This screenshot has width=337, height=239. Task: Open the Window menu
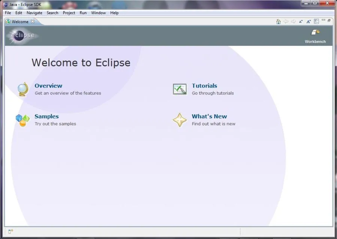click(x=98, y=13)
